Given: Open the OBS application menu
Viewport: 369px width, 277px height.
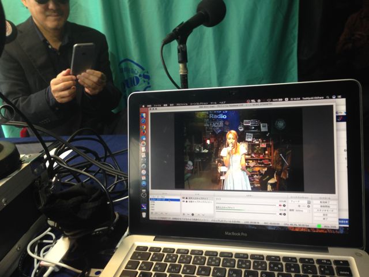Looking at the screenshot, I should [x=149, y=106].
